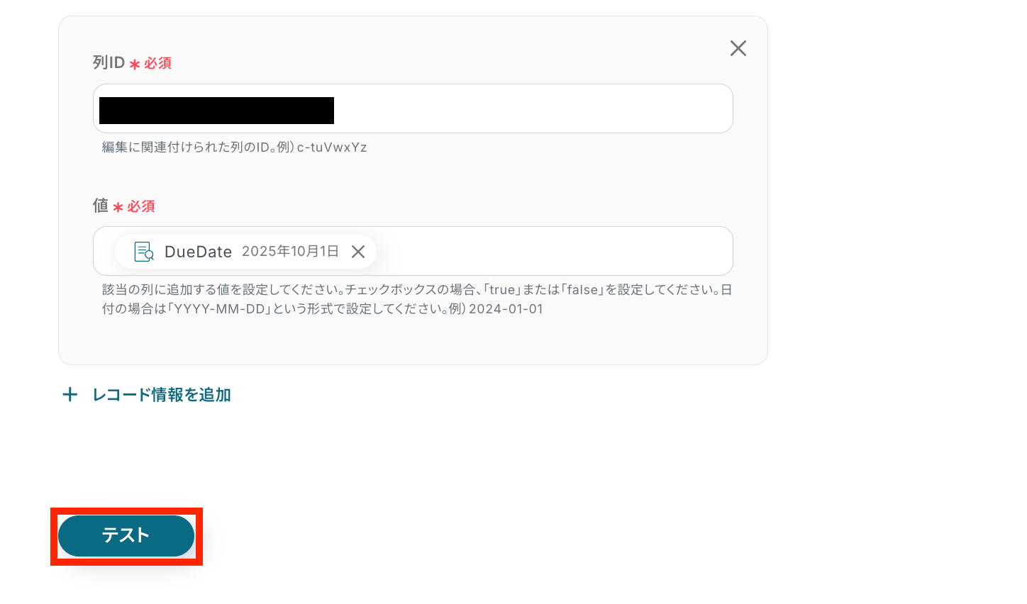Click the DueDate document search icon
Image resolution: width=1027 pixels, height=604 pixels.
tap(144, 252)
